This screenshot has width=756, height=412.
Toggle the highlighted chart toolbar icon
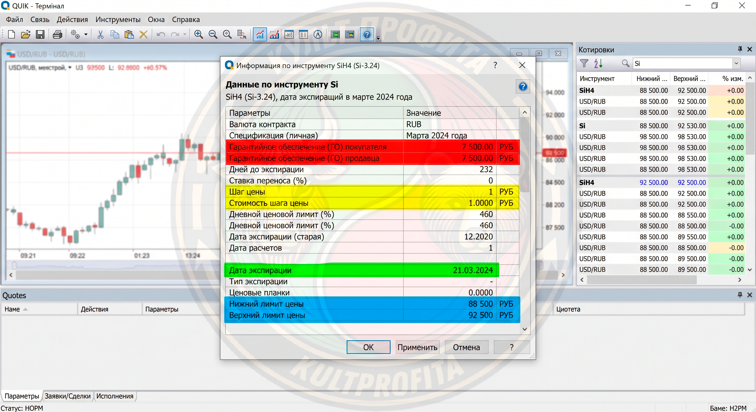260,35
